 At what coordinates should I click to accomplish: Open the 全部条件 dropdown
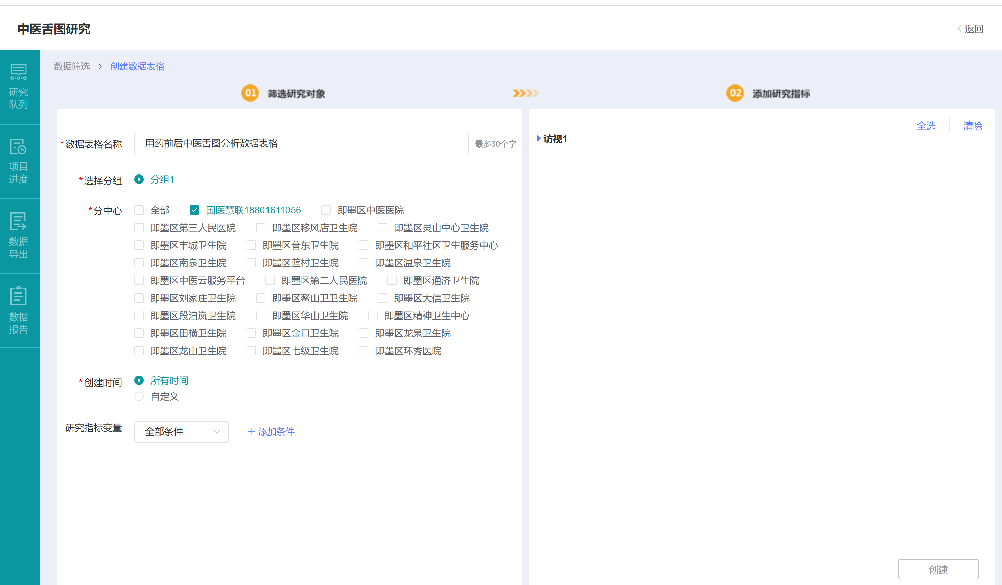181,431
